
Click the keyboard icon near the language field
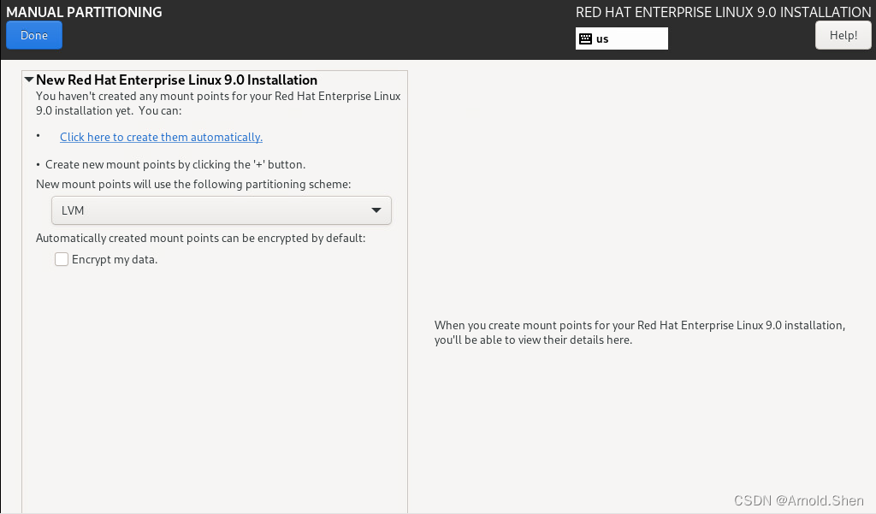586,38
